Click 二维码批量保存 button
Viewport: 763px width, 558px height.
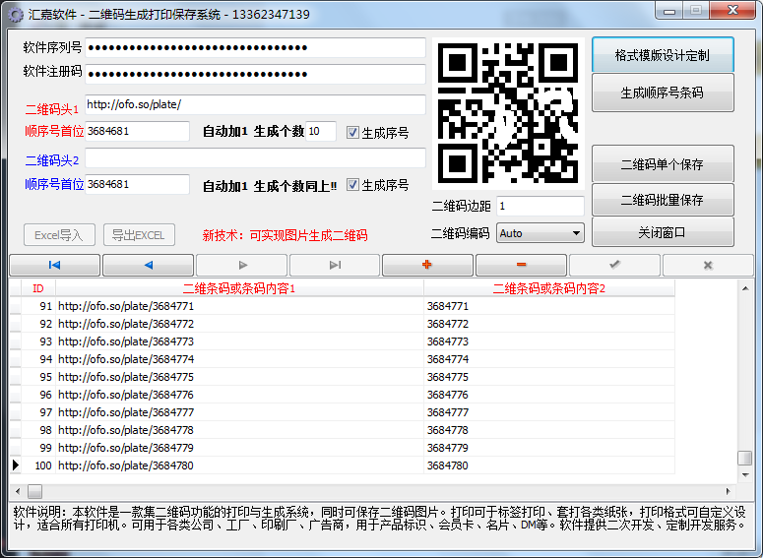pos(663,200)
